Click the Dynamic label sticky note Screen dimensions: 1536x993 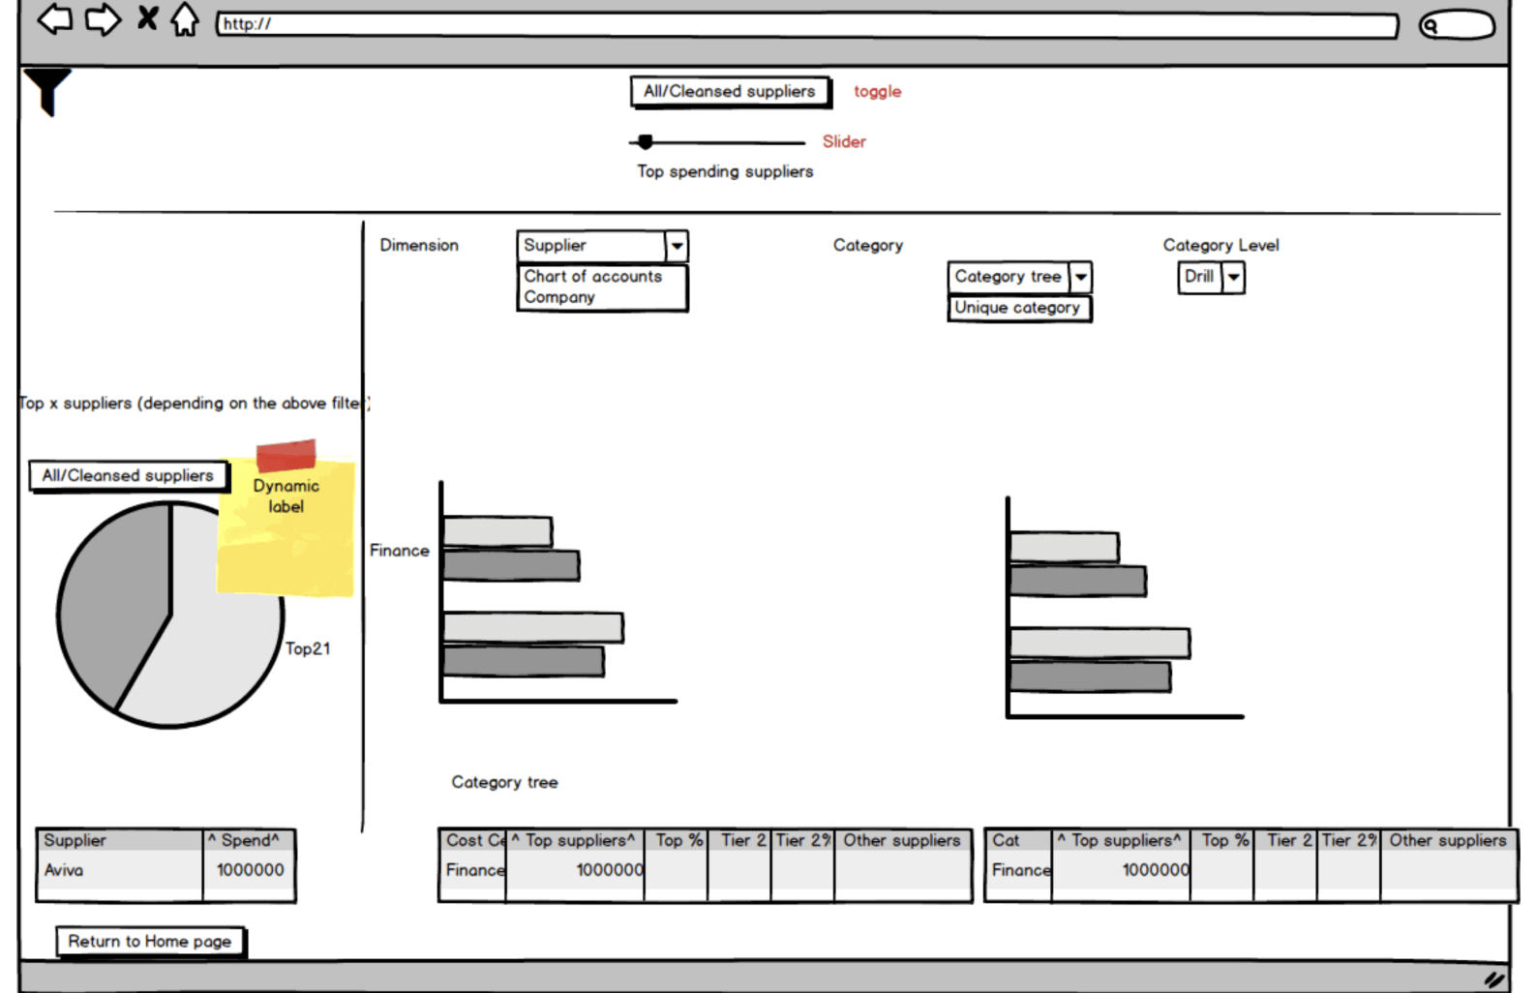(x=286, y=527)
